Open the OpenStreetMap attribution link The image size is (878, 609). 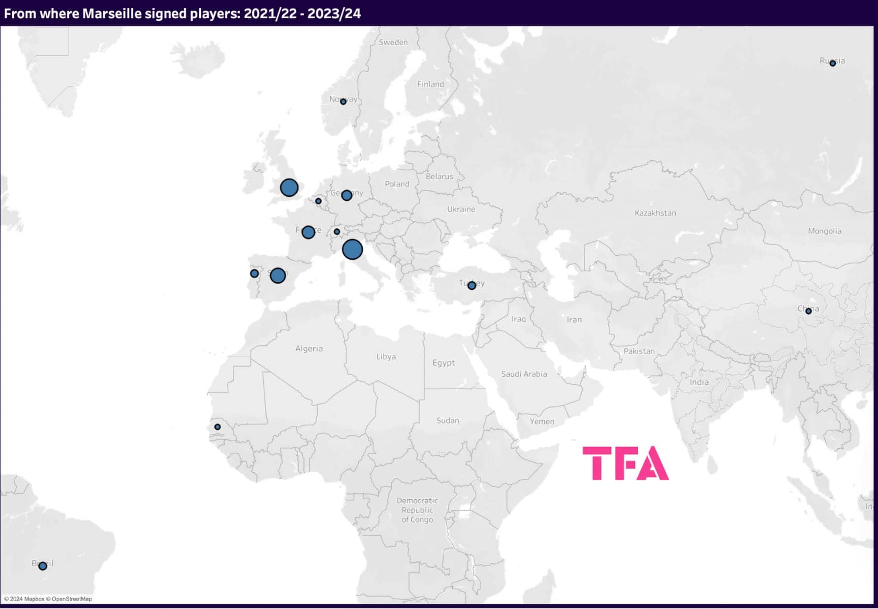point(71,599)
